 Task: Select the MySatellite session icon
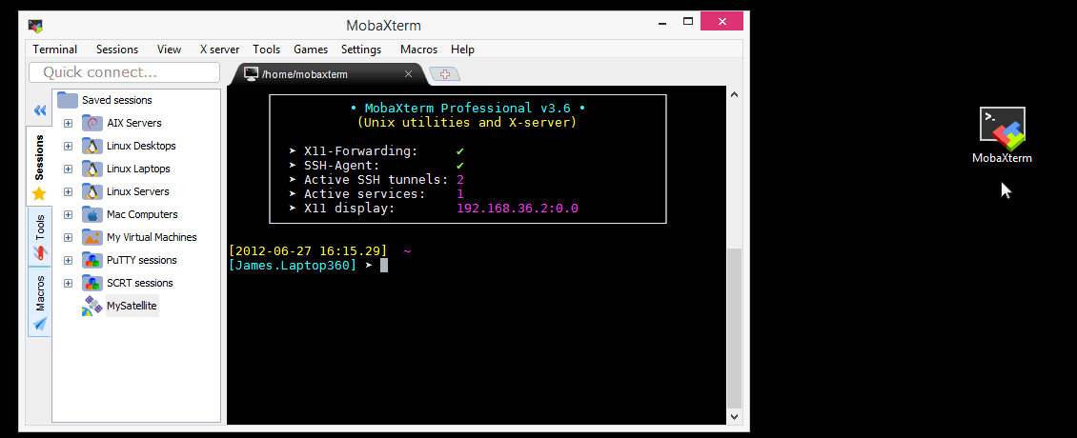(92, 307)
